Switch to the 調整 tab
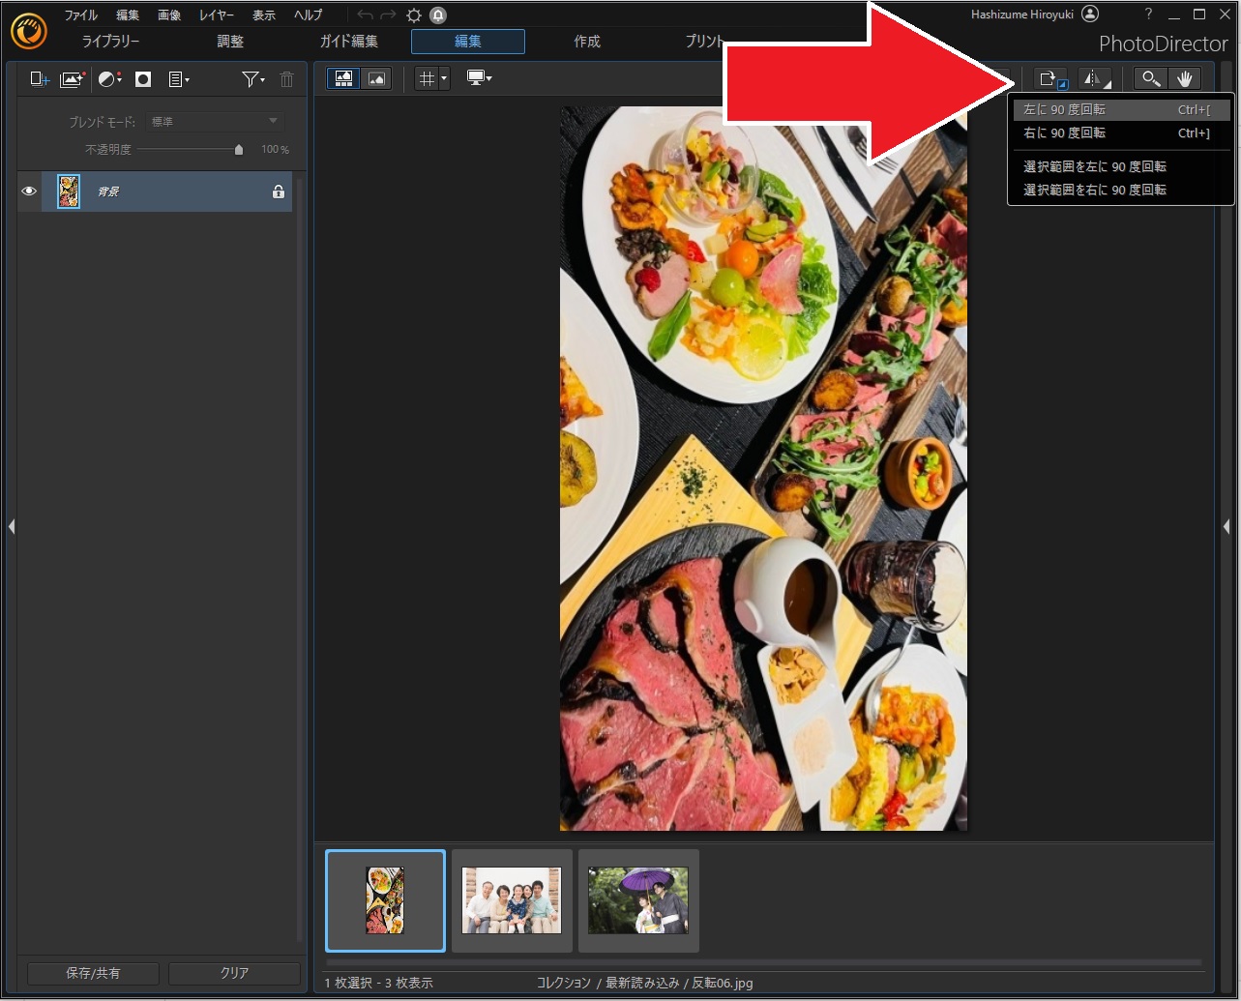The image size is (1241, 1001). point(230,42)
